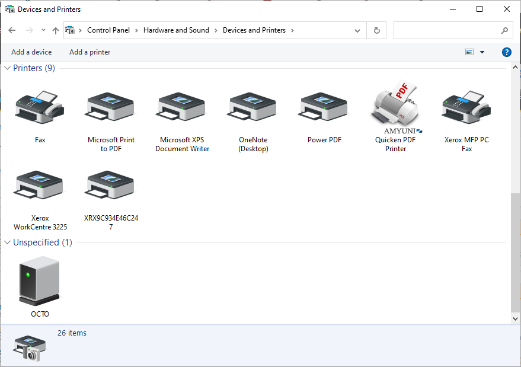Viewport: 521px width, 367px height.
Task: Click the 'OneNote (Desktop)' label text
Action: pyautogui.click(x=253, y=144)
